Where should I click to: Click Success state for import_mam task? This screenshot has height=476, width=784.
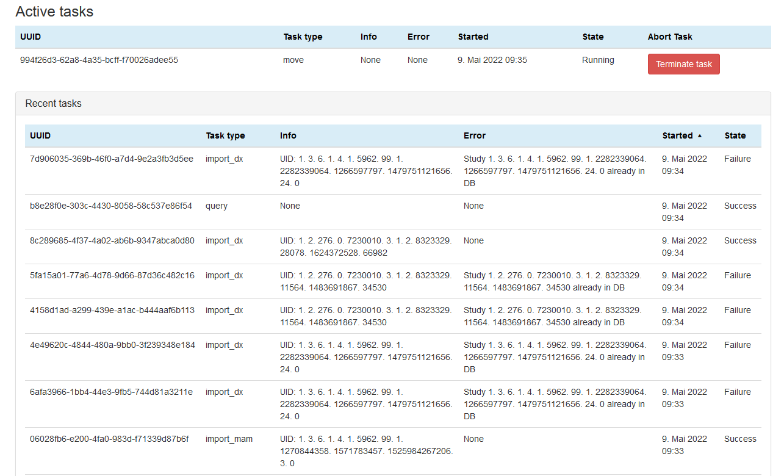740,439
